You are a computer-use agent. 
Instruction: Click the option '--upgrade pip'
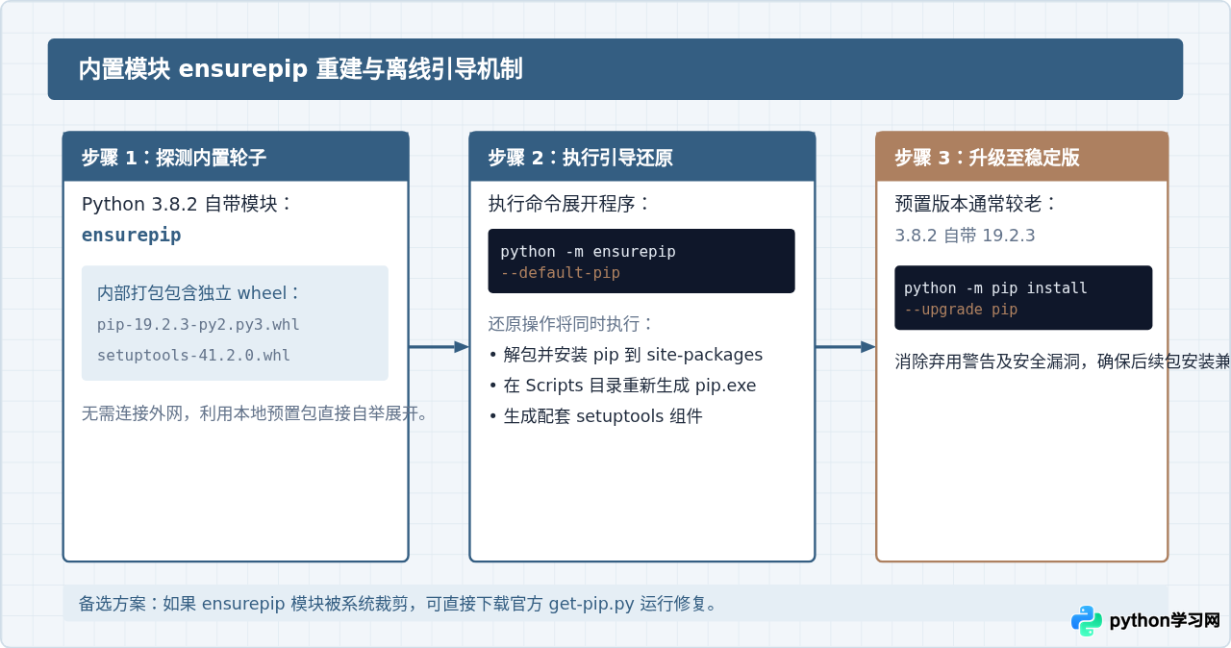click(x=961, y=310)
